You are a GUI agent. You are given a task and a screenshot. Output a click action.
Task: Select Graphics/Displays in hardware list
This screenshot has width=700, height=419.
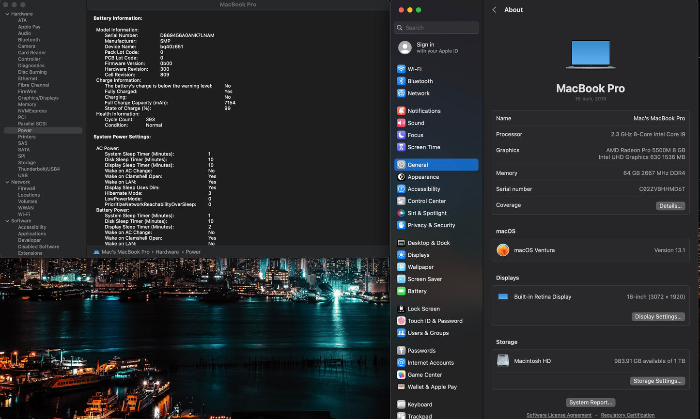38,98
